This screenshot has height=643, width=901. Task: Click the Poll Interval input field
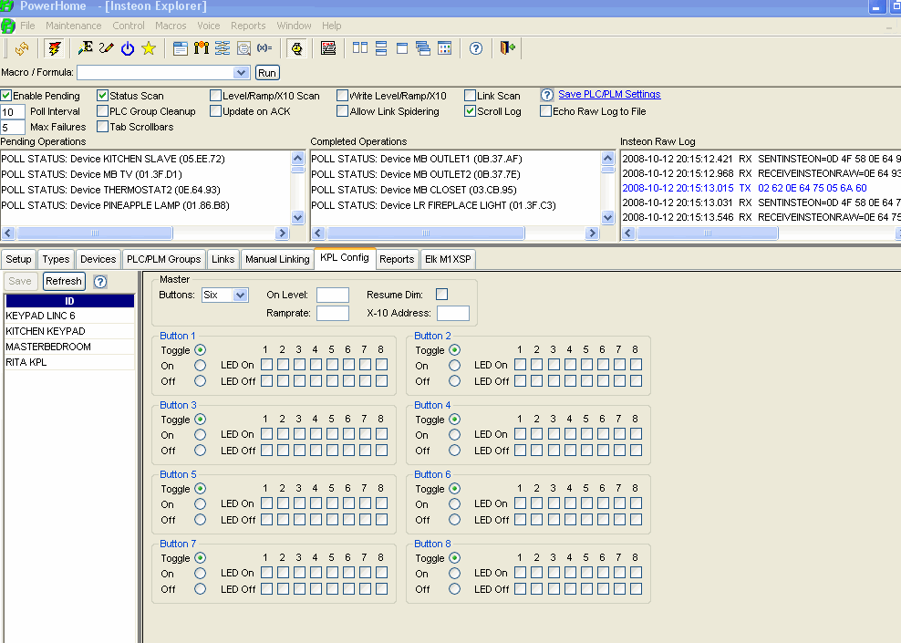point(13,111)
